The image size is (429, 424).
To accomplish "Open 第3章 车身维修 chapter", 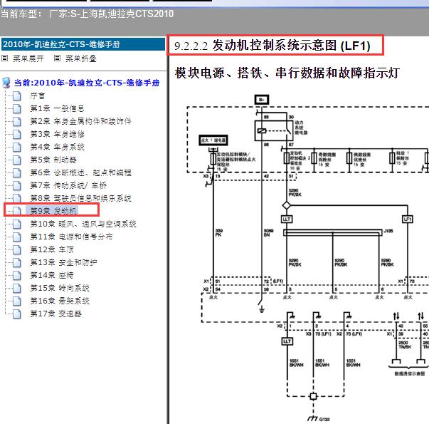I will click(x=57, y=134).
